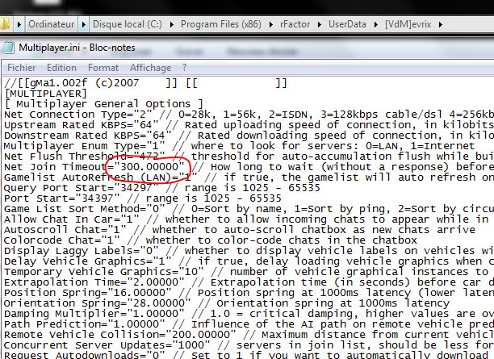Click Downstream Rated KBPS="64" line
The width and height of the screenshot is (494, 359).
point(249,136)
